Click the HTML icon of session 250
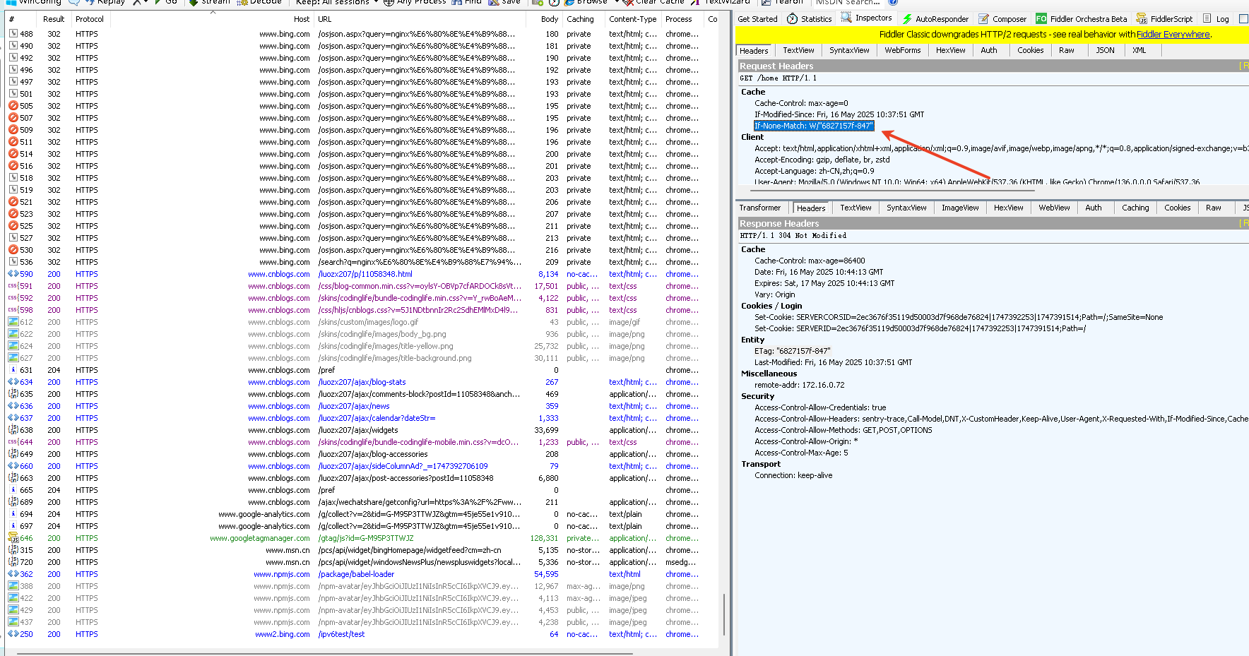 [13, 634]
